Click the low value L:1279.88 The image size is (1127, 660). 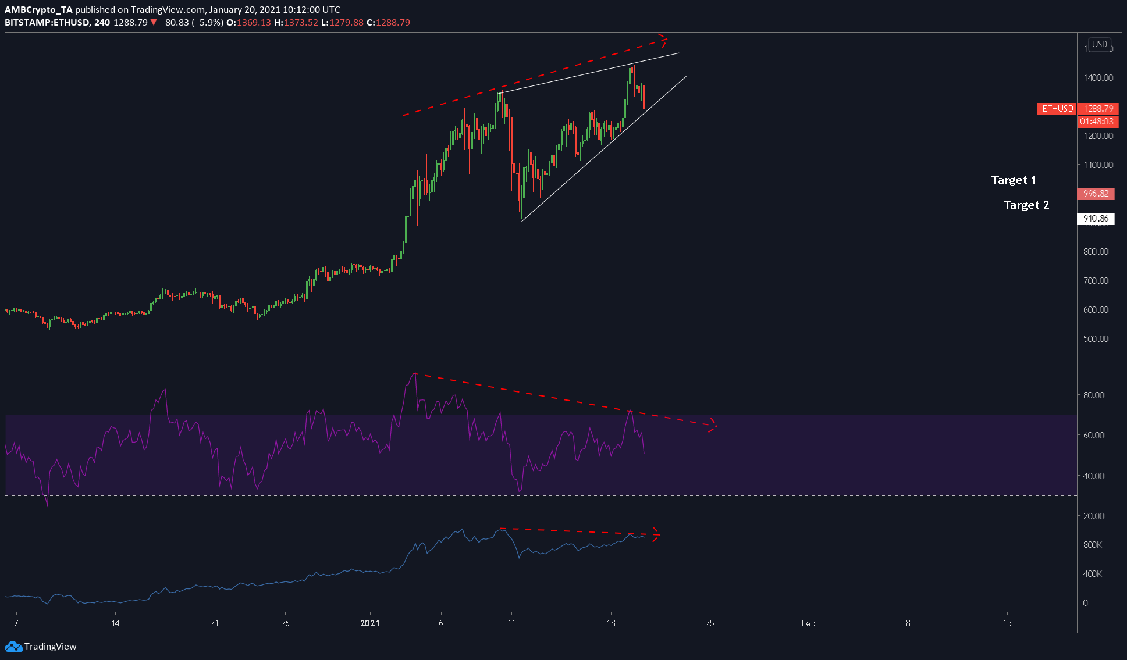pos(342,22)
